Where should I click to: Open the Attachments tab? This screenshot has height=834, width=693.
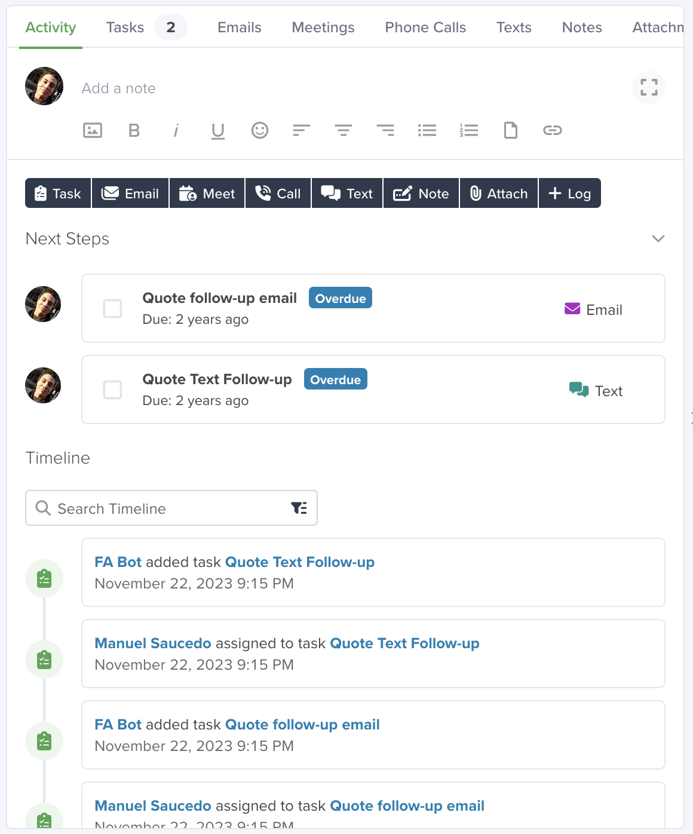[x=658, y=27]
